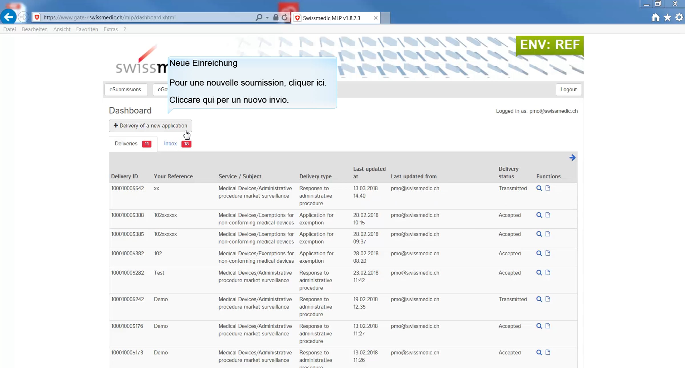Sort by Your Reference column header
Screen dimensions: 685x368
pyautogui.click(x=173, y=176)
